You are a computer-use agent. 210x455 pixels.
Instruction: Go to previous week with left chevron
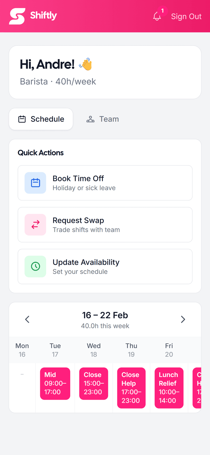pyautogui.click(x=27, y=319)
